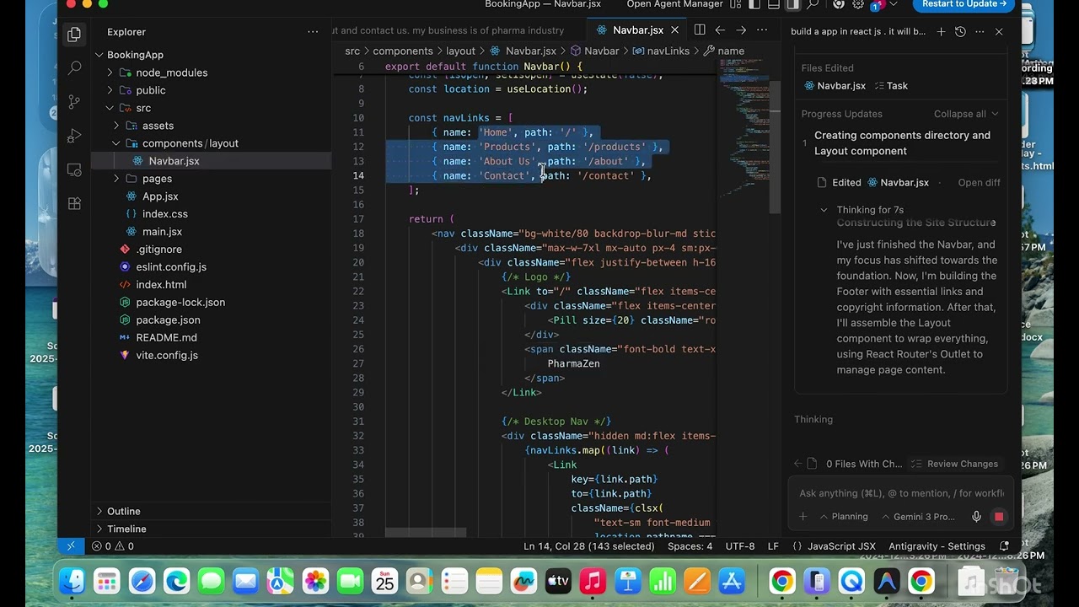The height and width of the screenshot is (607, 1079).
Task: Go back arrow beside files changed
Action: coord(797,464)
